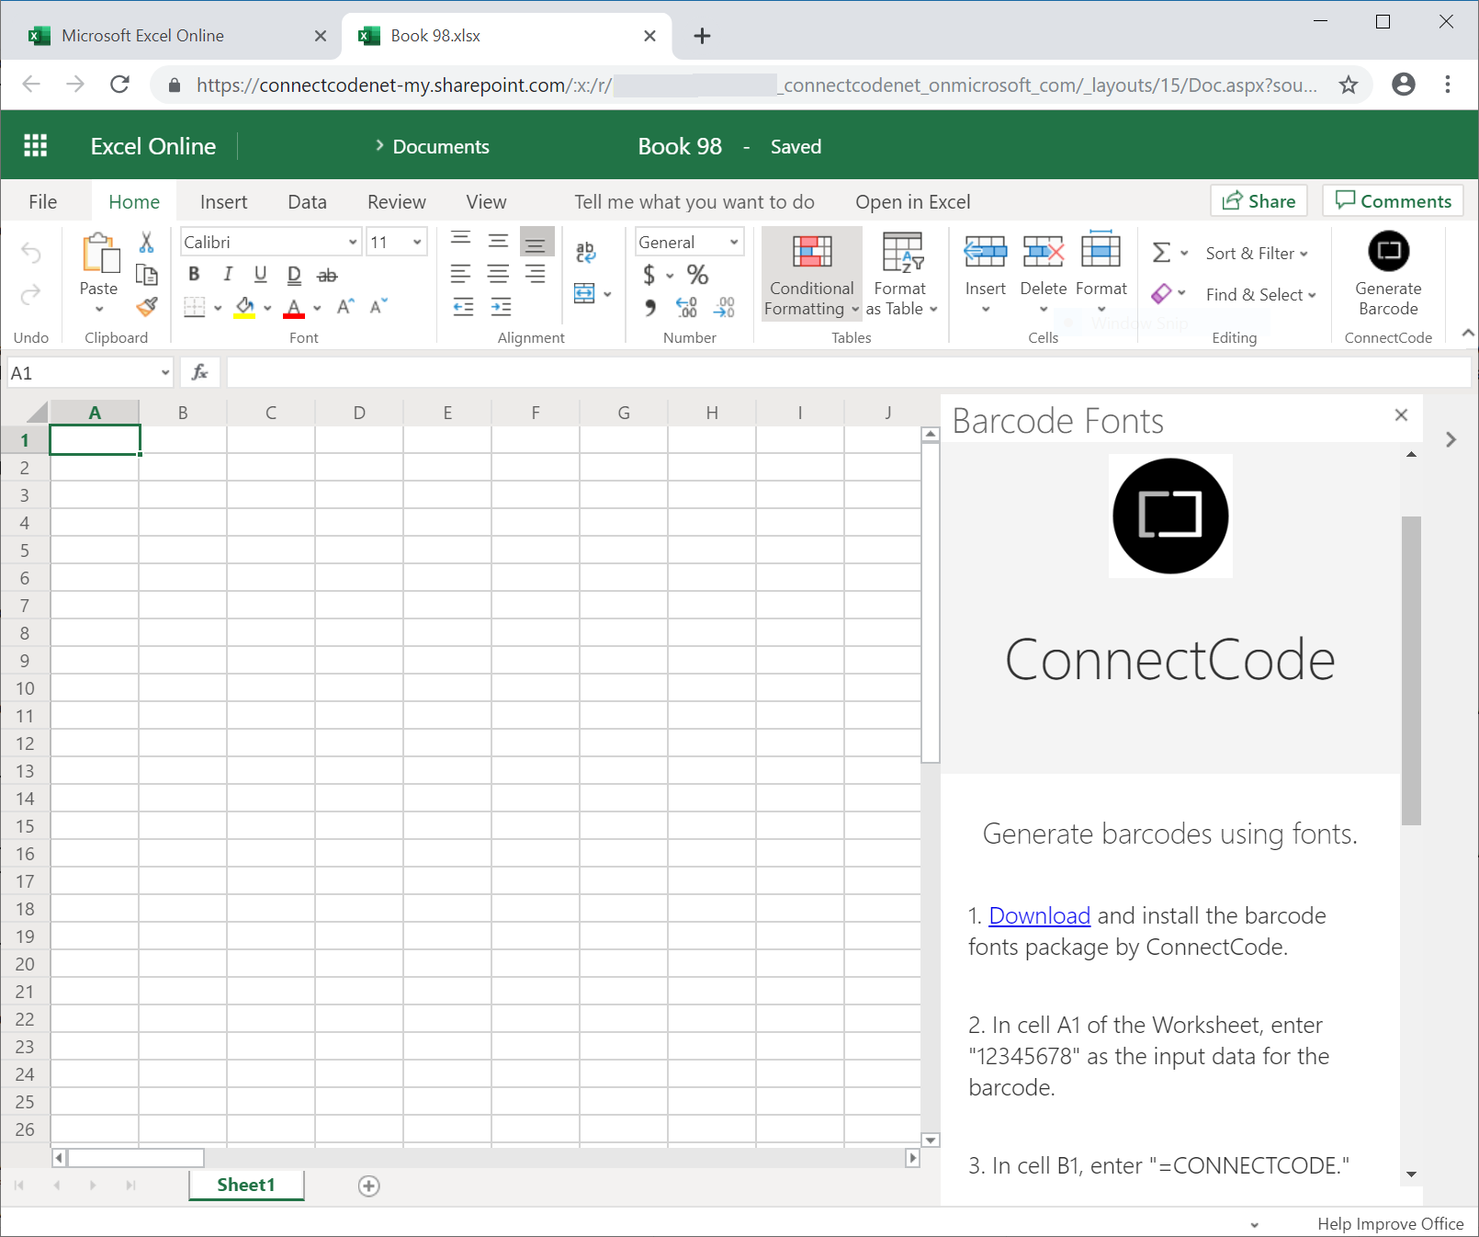Click Format cells icon
The height and width of the screenshot is (1237, 1479).
pos(1101,250)
